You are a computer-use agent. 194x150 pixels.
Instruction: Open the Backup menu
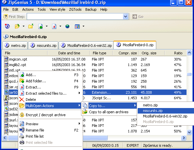91,9
